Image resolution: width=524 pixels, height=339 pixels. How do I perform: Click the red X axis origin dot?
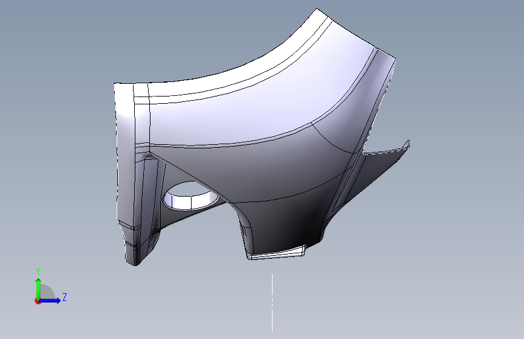[37, 301]
